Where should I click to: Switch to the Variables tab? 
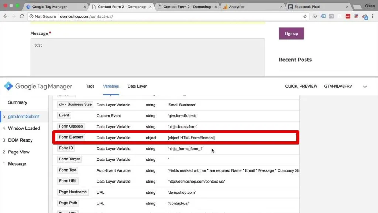click(111, 86)
